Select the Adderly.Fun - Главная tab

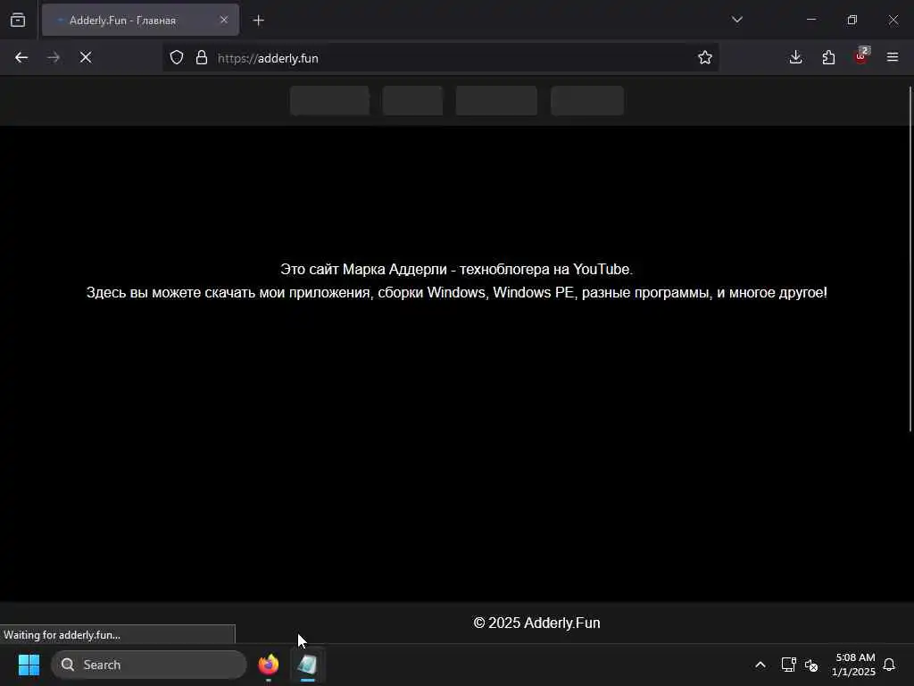pyautogui.click(x=140, y=21)
